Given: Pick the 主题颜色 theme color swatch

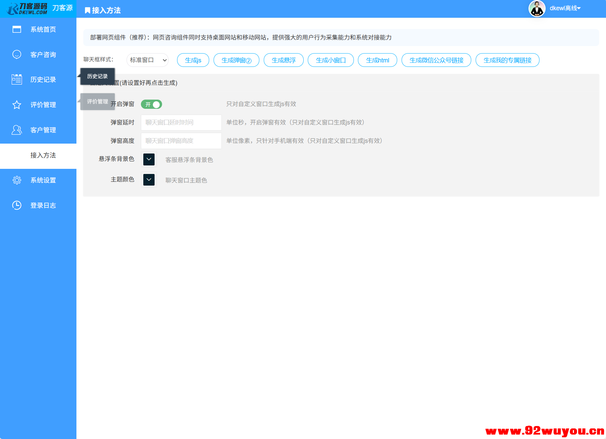Looking at the screenshot, I should click(148, 179).
